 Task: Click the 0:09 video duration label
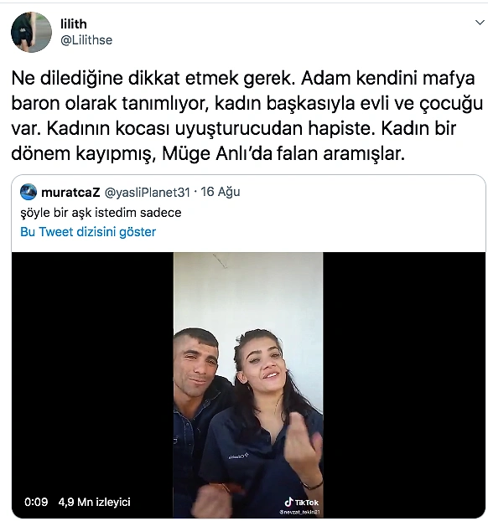[36, 502]
